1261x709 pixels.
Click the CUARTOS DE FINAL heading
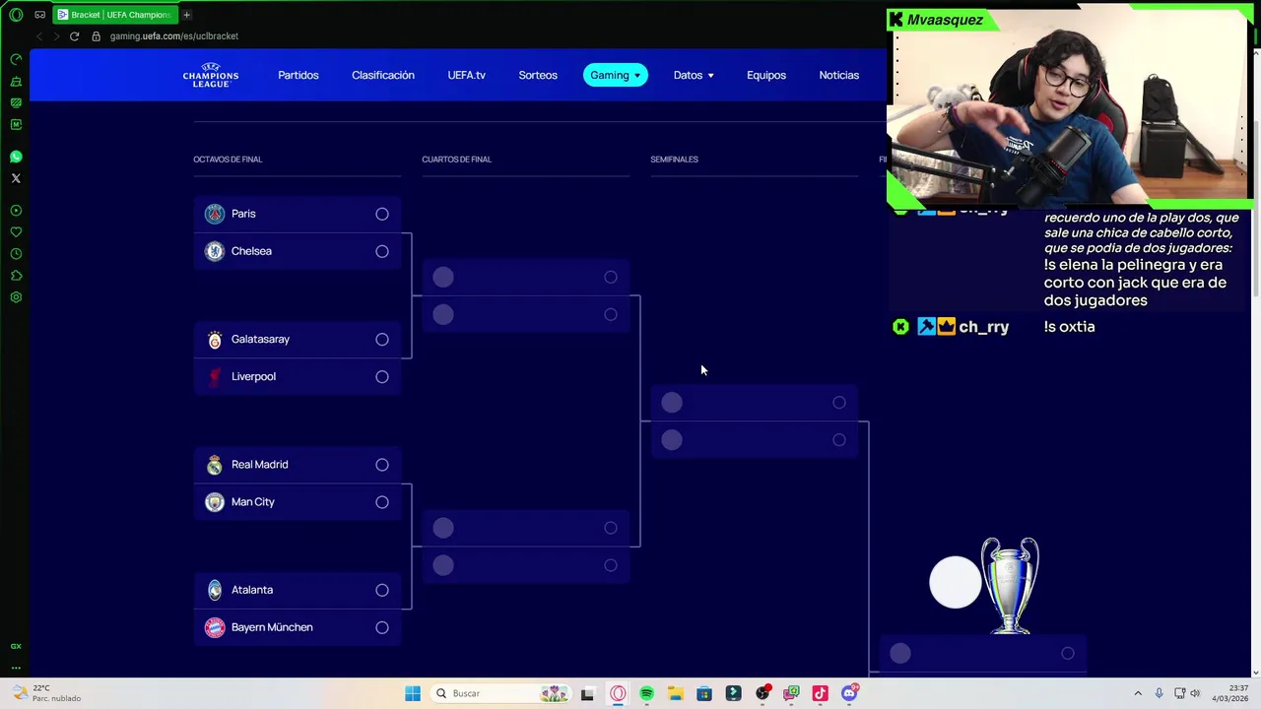pos(456,160)
